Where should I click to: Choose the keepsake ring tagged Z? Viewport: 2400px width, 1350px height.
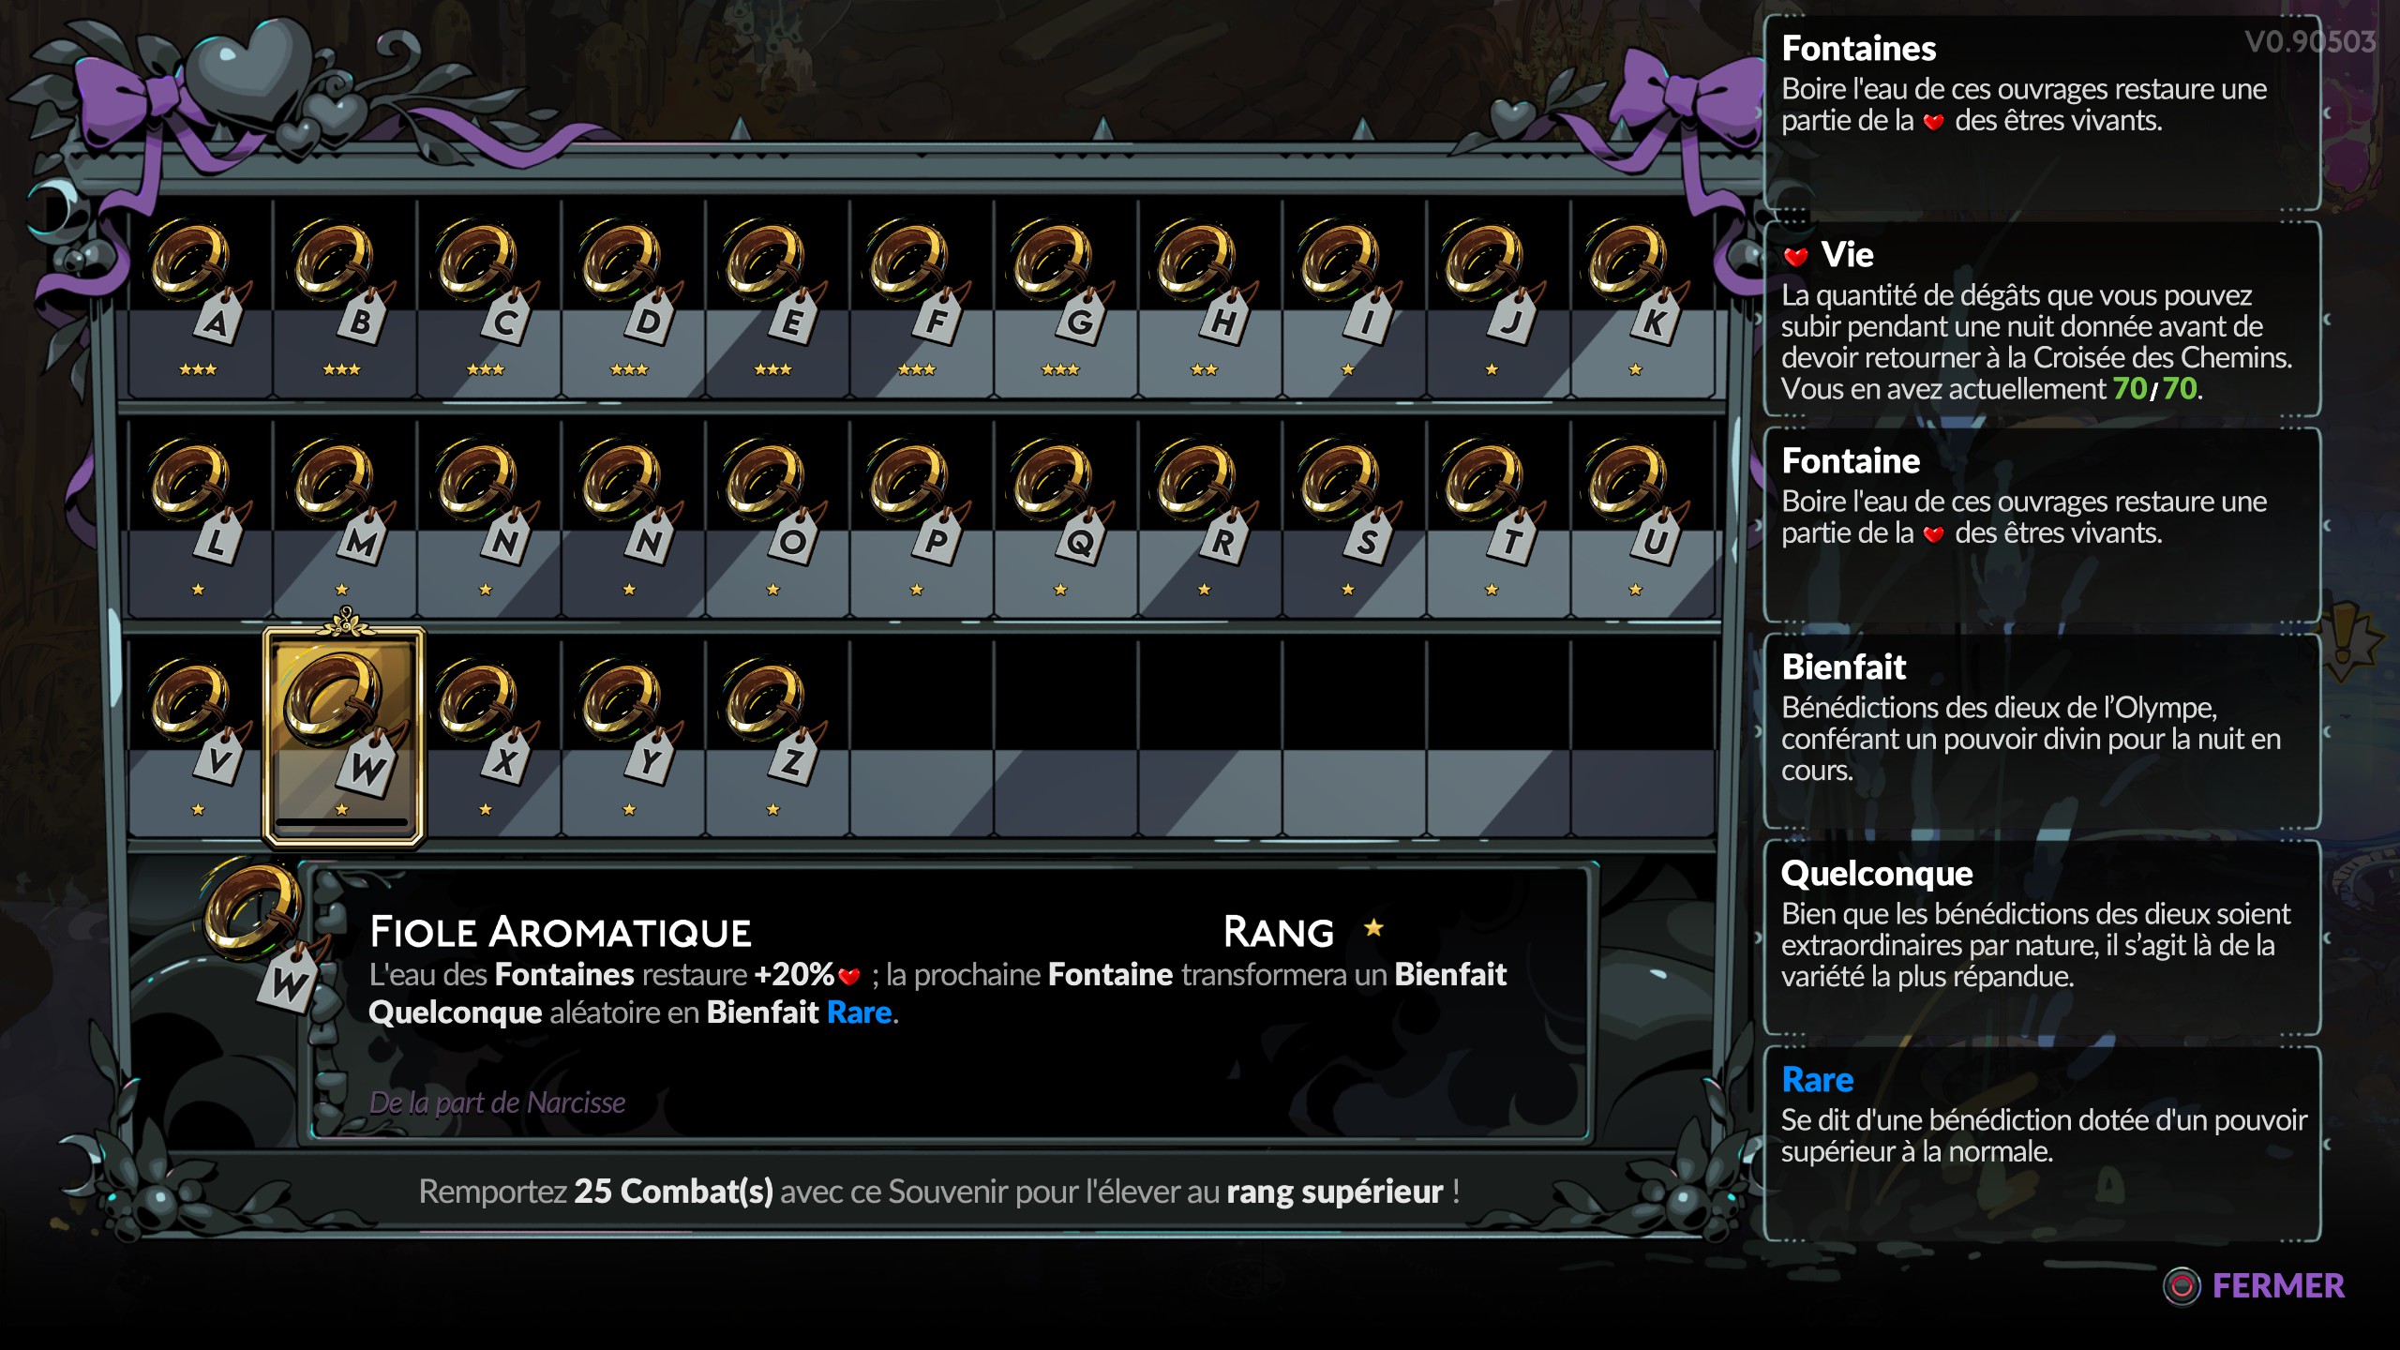(x=776, y=738)
